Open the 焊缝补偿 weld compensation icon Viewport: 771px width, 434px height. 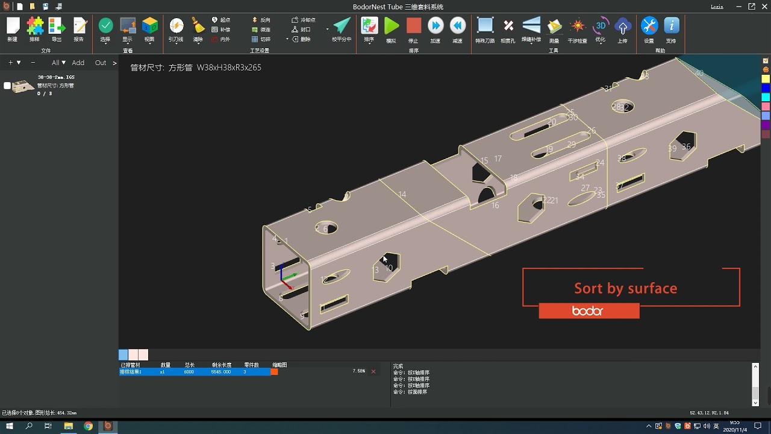pos(531,25)
